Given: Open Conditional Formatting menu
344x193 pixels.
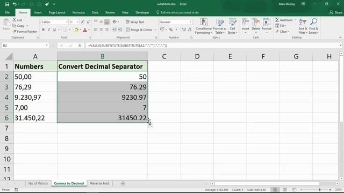Looking at the screenshot, I should (204, 26).
